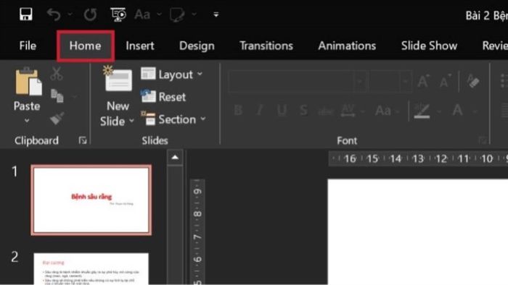Open the Customize Quick Access Toolbar dropdown
The width and height of the screenshot is (508, 285).
pyautogui.click(x=216, y=14)
